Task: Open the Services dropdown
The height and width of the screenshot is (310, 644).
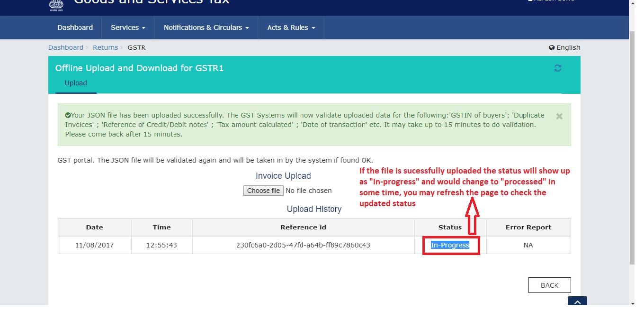Action: pyautogui.click(x=127, y=27)
